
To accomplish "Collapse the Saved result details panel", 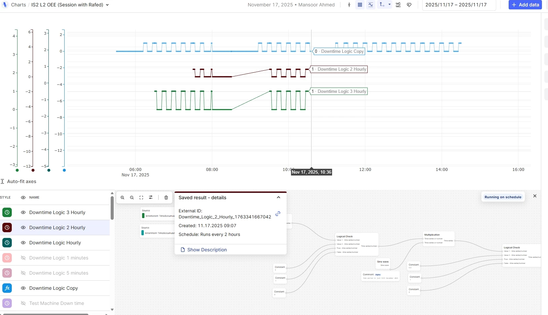I will [x=279, y=198].
